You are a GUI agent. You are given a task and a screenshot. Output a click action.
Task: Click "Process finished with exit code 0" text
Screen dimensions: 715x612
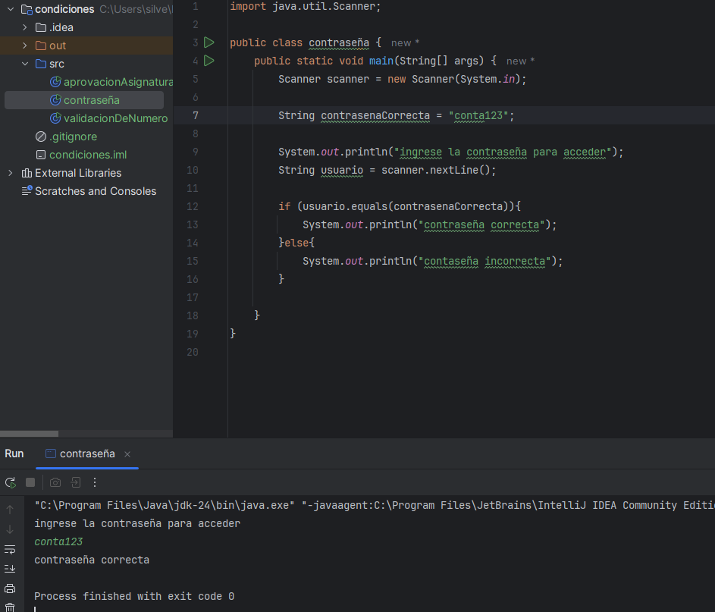pyautogui.click(x=134, y=597)
